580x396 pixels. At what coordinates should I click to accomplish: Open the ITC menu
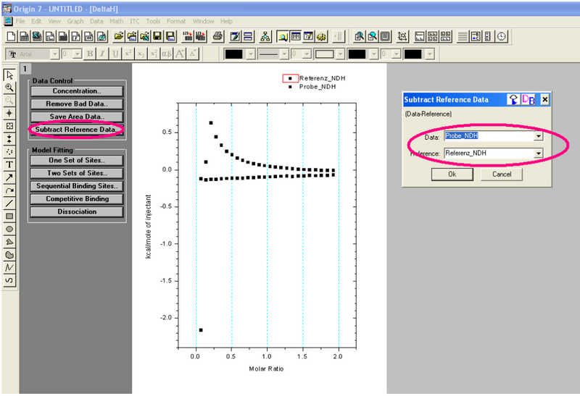point(135,21)
